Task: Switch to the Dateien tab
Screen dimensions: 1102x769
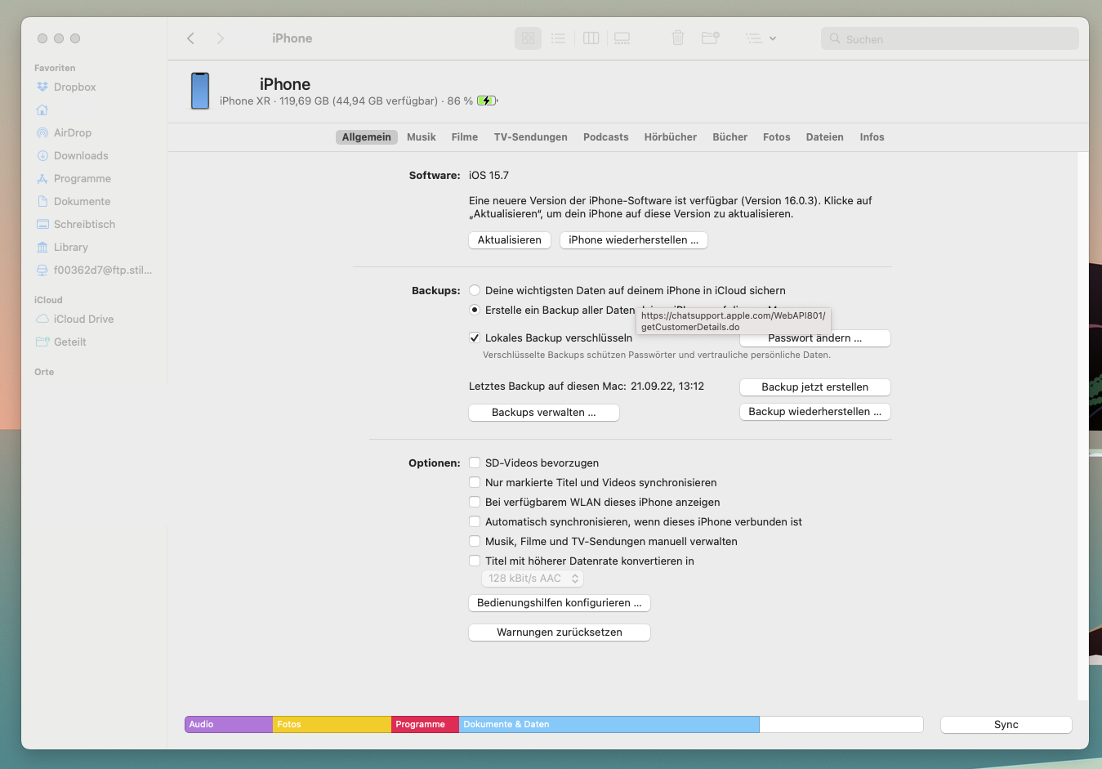Action: (825, 137)
